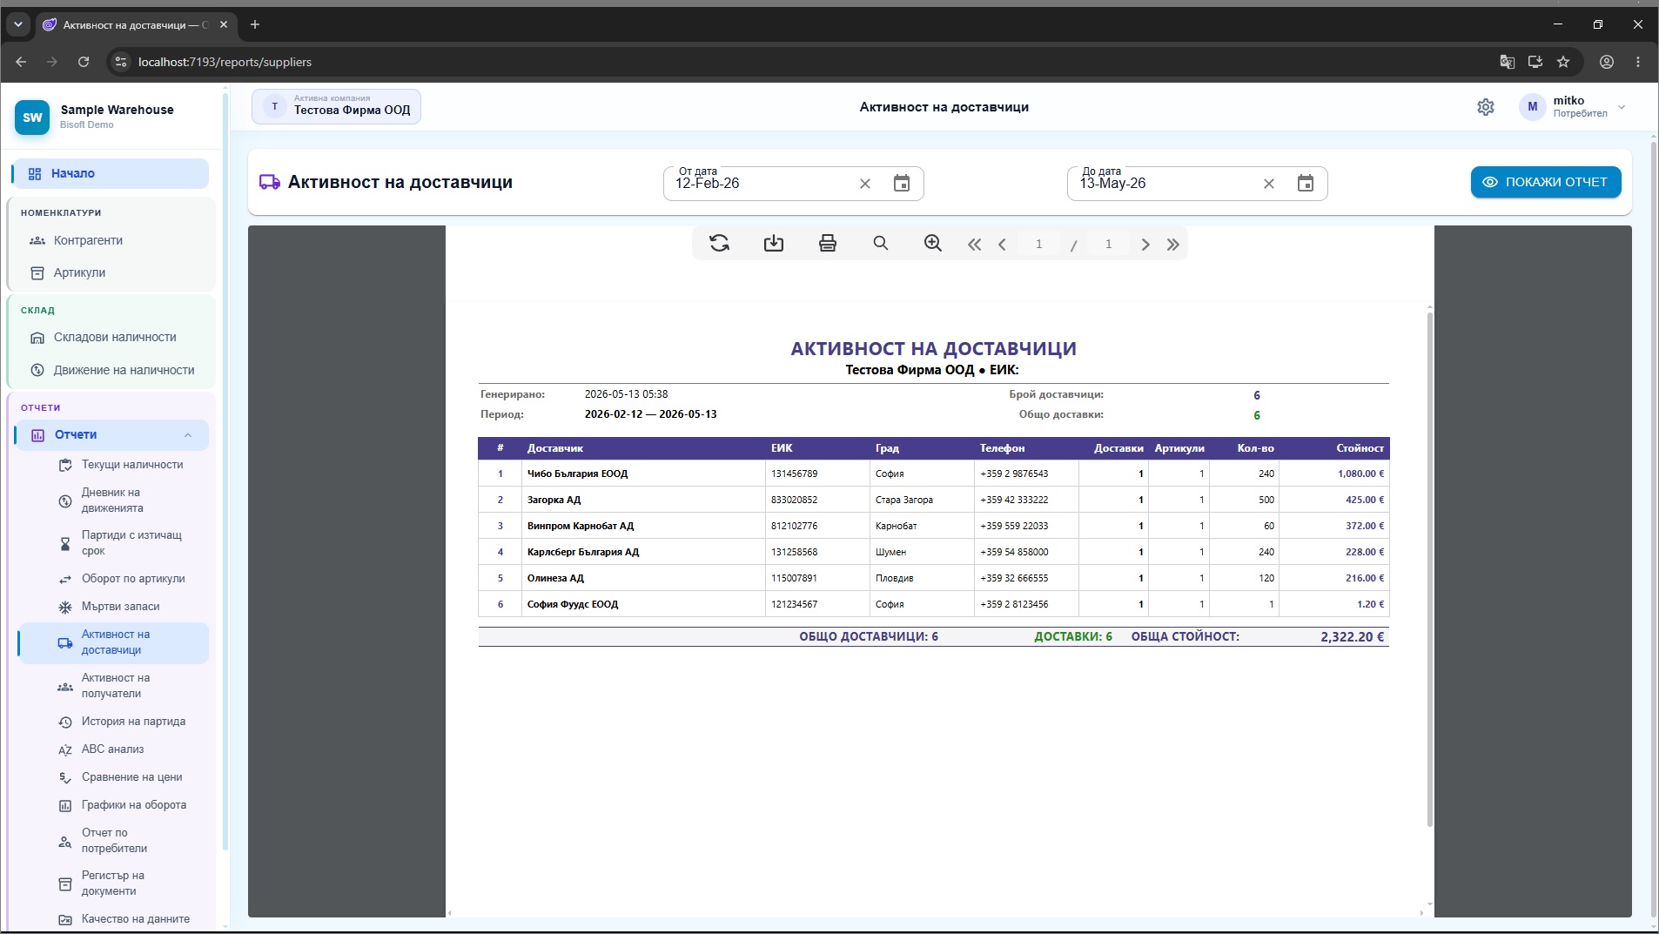The width and height of the screenshot is (1659, 934).
Task: Select the 'ABC анализ' report
Action: click(x=112, y=749)
